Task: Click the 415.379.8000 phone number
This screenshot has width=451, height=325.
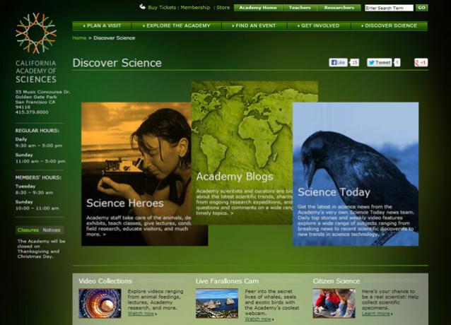Action: [x=32, y=112]
